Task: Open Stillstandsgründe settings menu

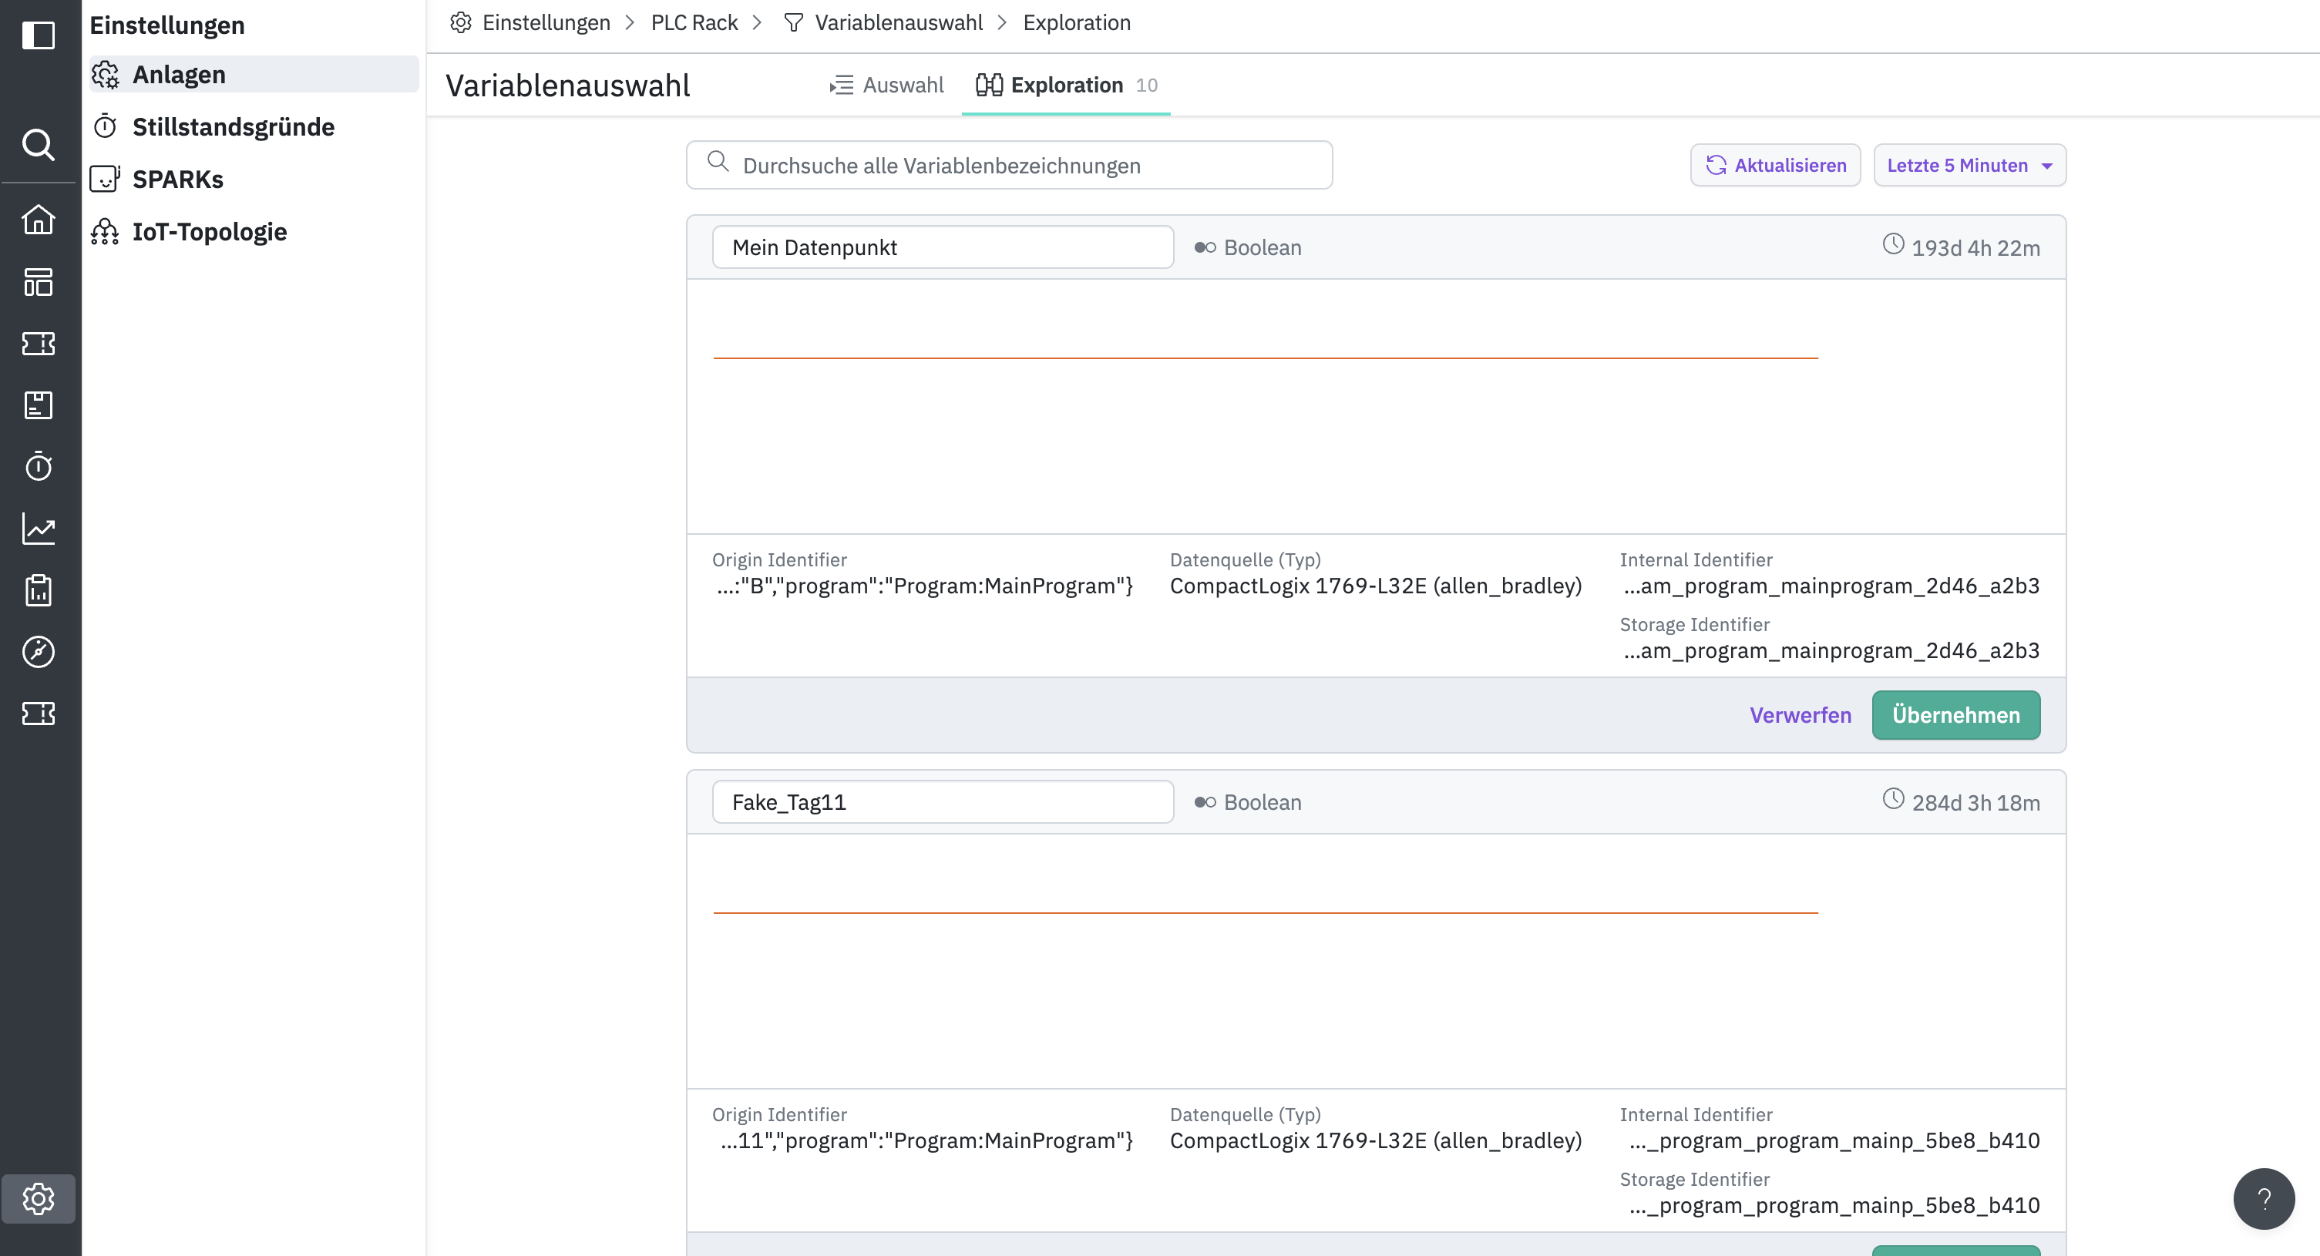Action: click(234, 127)
